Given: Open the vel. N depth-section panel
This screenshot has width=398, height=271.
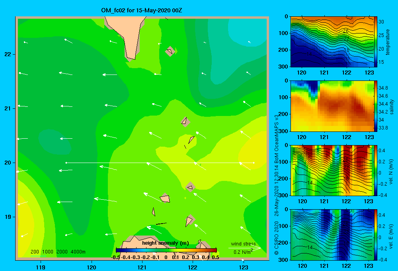Looking at the screenshot, I should click(332, 170).
